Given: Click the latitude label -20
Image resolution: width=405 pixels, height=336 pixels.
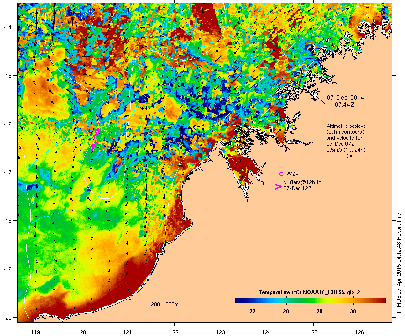Looking at the screenshot, I should click(7, 317).
